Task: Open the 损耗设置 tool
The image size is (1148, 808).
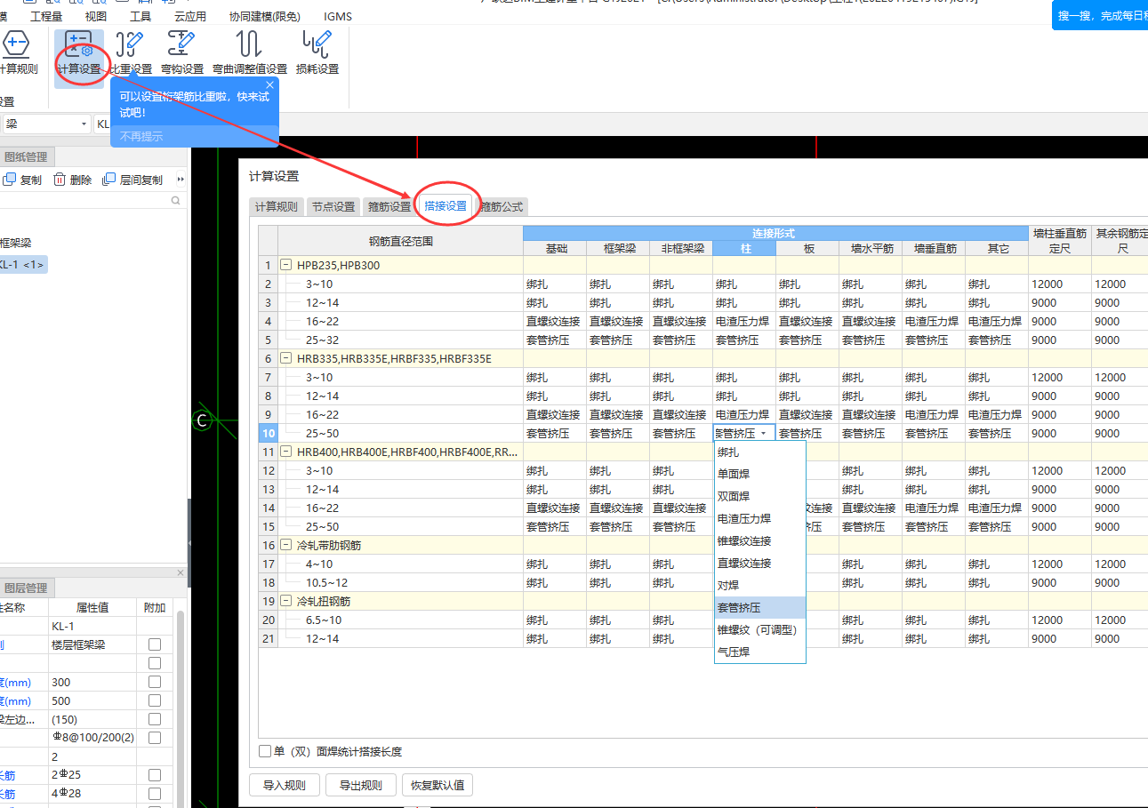Action: [317, 54]
